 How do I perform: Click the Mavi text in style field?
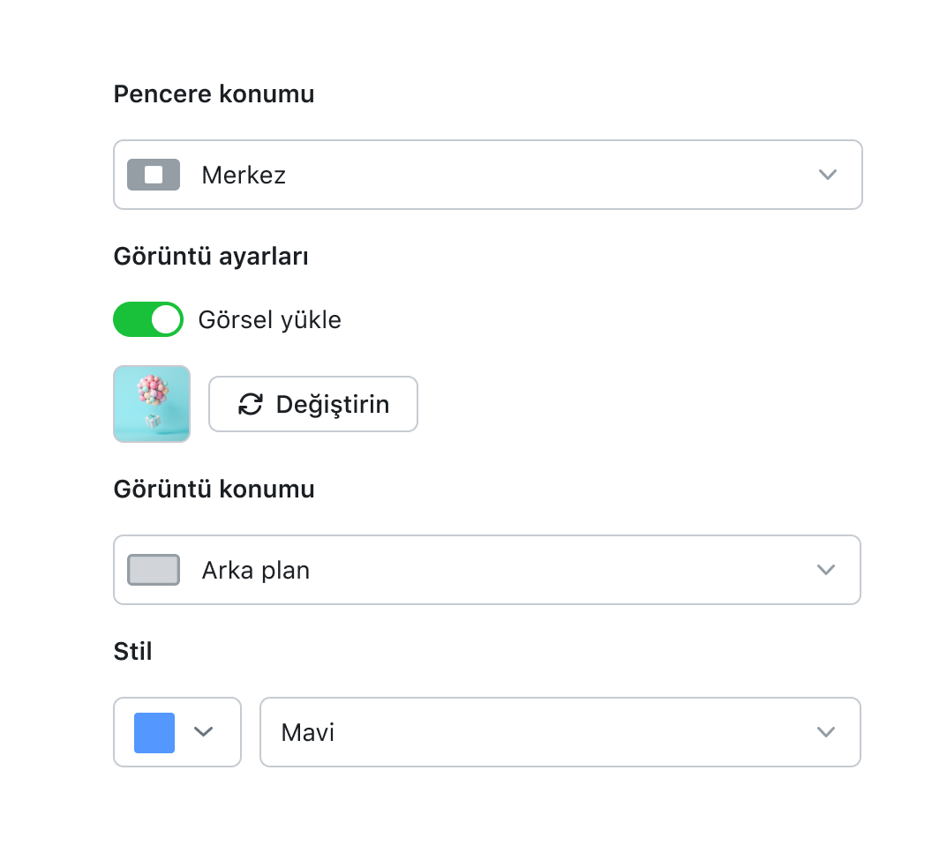click(307, 732)
